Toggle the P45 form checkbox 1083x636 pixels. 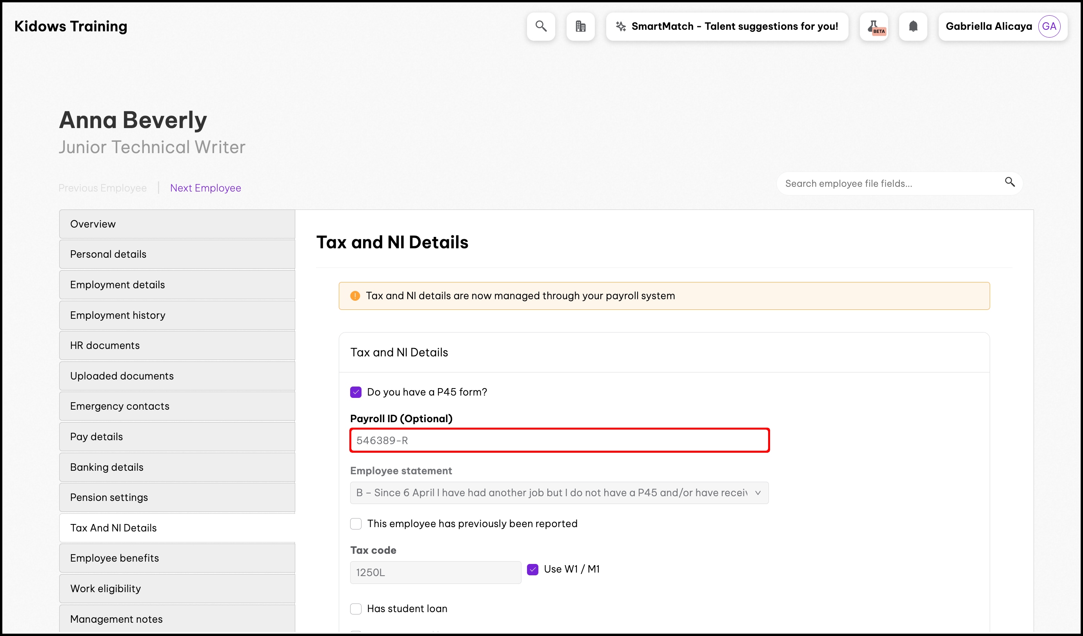356,392
